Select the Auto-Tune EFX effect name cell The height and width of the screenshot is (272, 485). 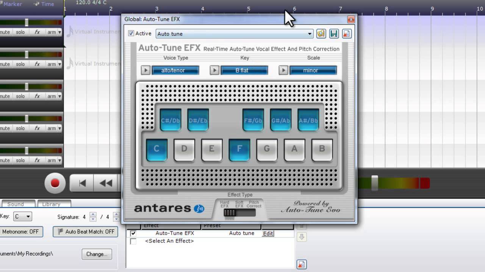pyautogui.click(x=175, y=233)
